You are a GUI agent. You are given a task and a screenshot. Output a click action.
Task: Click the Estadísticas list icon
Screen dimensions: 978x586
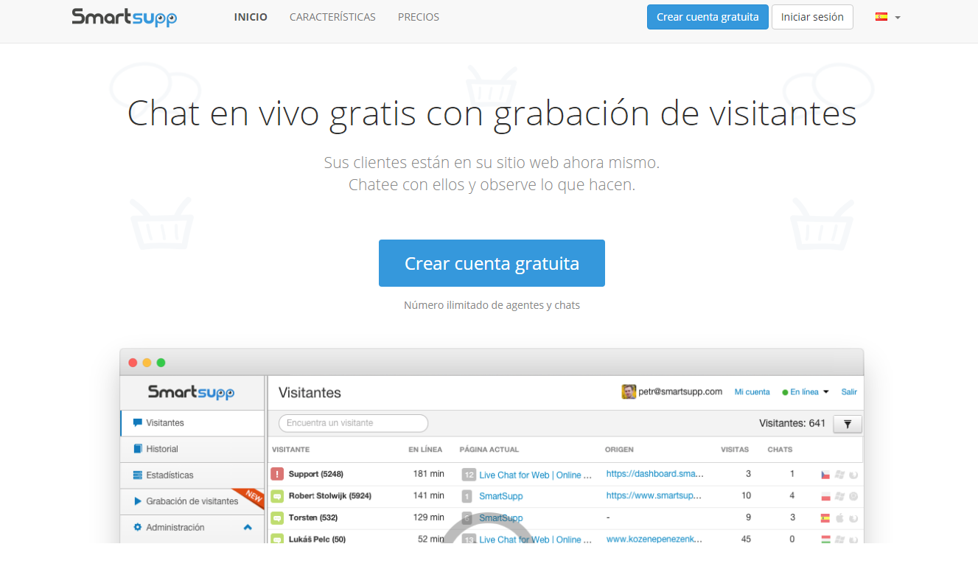click(x=137, y=475)
